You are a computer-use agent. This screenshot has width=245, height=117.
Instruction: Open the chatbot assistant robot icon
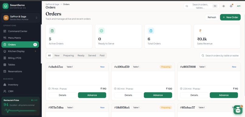238,110
